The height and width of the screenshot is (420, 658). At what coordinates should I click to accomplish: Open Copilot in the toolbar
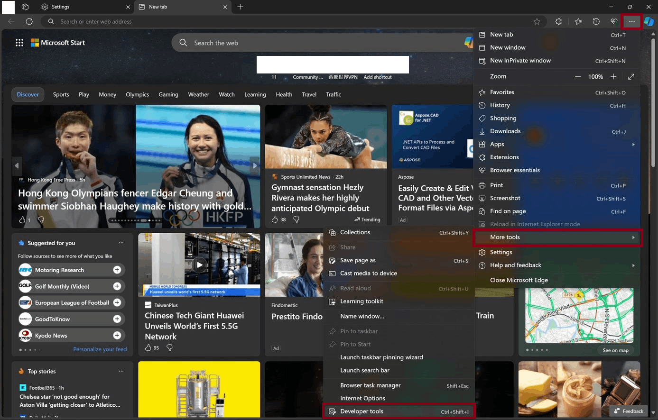coord(649,21)
